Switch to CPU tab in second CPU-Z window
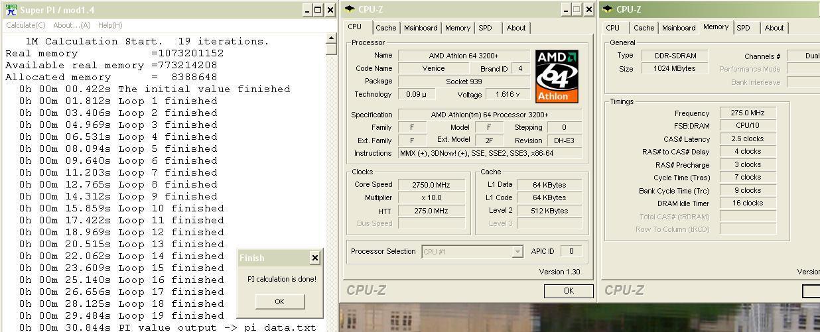 pyautogui.click(x=613, y=28)
